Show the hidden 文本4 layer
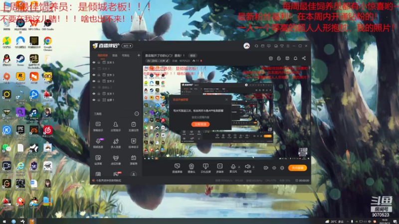 94,69
